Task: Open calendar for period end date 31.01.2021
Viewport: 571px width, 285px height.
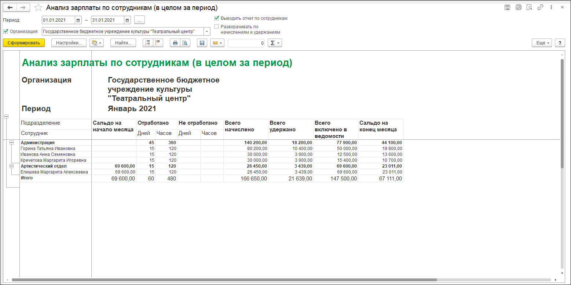Action: click(127, 20)
